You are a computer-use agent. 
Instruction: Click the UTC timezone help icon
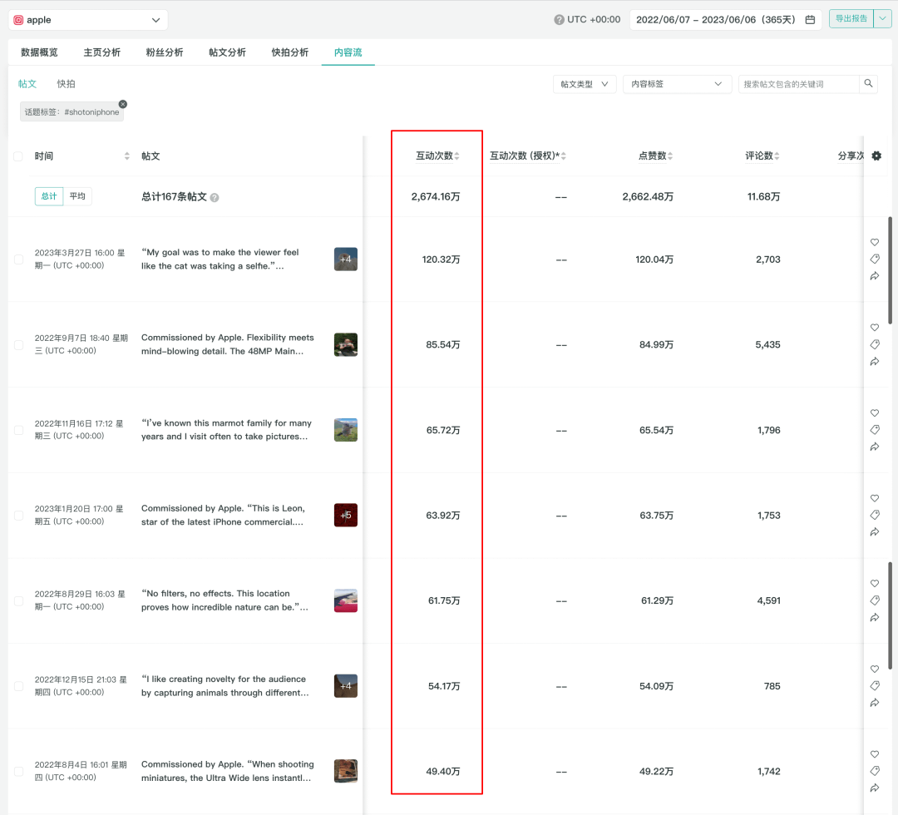click(559, 20)
